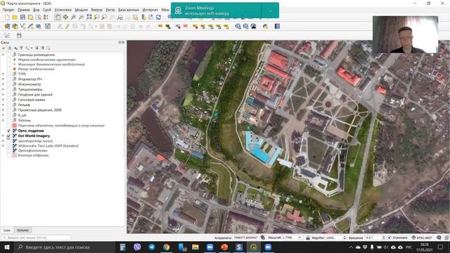This screenshot has width=450, height=253.
Task: Open the Растр menu
Action: pyautogui.click(x=110, y=10)
